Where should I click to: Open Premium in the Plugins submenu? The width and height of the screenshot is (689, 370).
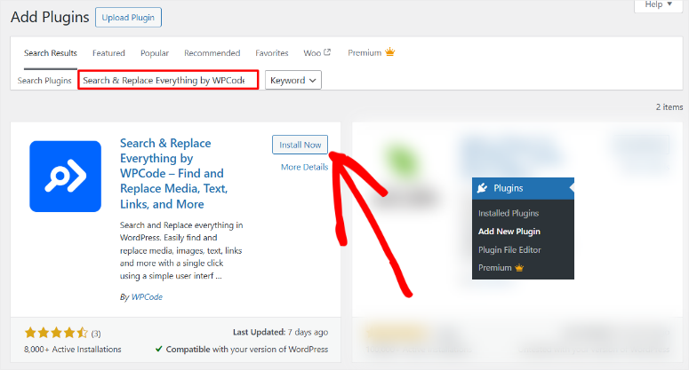501,268
